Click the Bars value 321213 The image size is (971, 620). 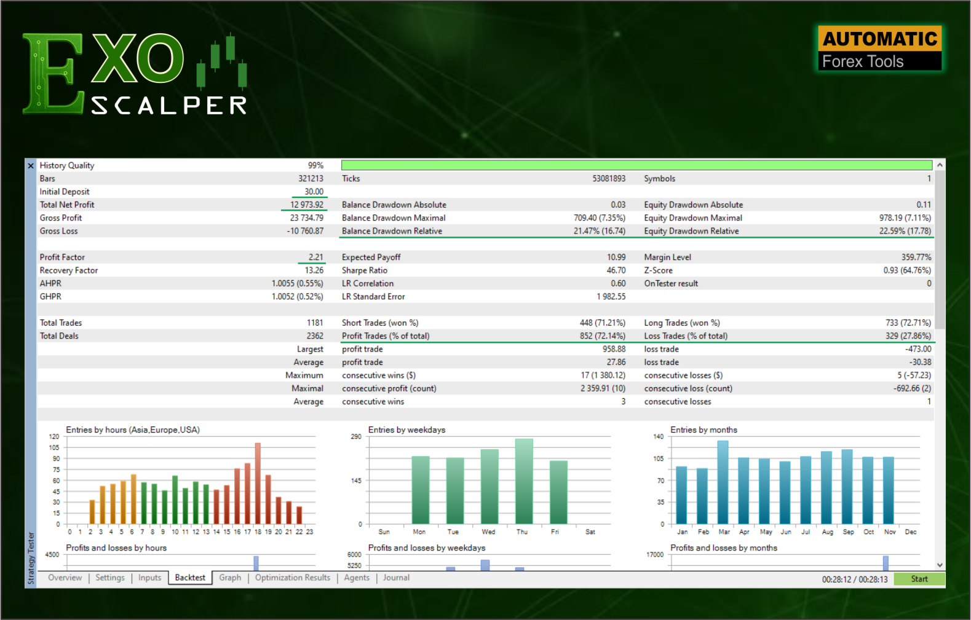[x=311, y=179]
